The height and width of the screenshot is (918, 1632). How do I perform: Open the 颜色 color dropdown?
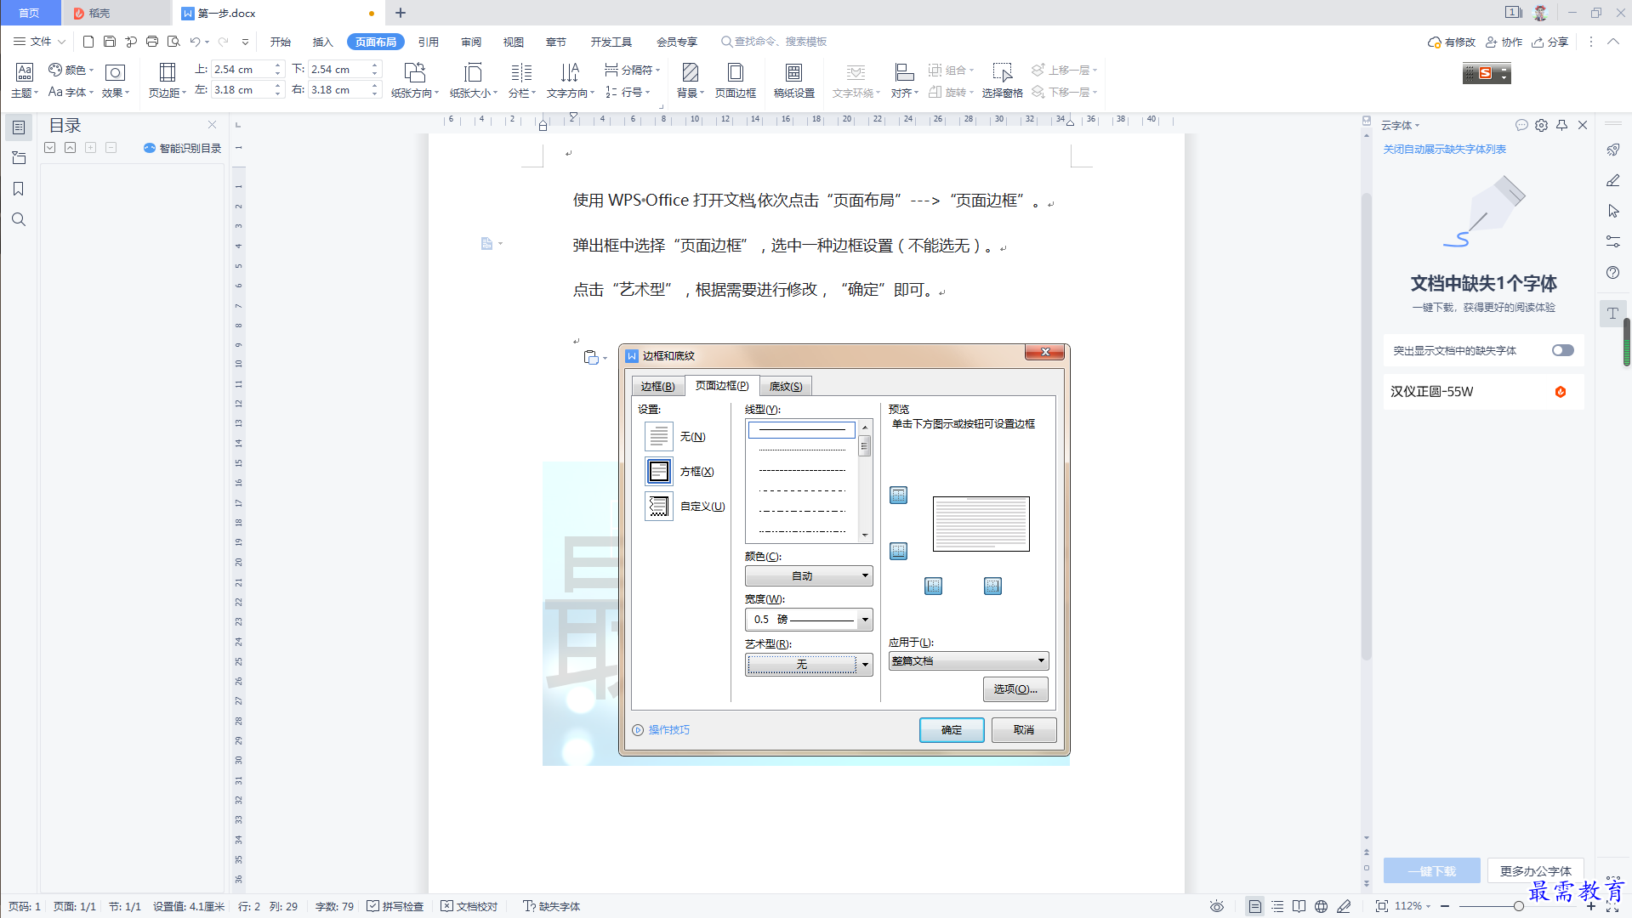coord(71,70)
